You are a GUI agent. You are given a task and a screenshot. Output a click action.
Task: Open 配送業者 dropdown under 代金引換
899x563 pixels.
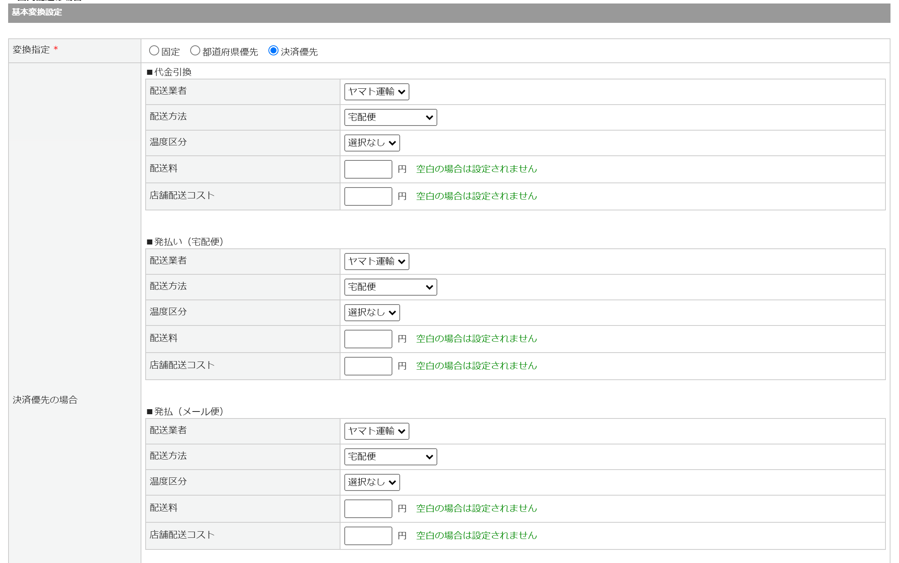(x=376, y=92)
